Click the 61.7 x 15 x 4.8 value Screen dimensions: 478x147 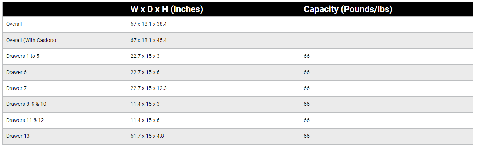[x=147, y=136]
